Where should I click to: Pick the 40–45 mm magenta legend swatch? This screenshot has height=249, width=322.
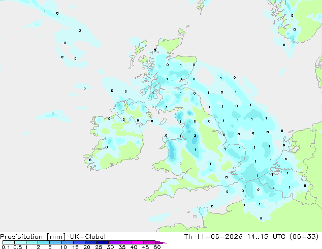coord(138,242)
